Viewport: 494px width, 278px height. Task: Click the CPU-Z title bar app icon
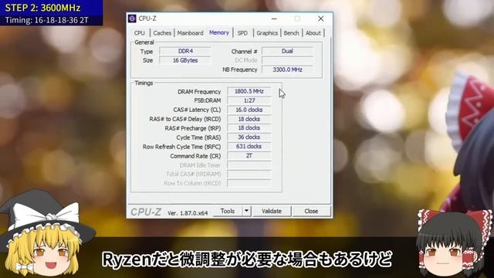132,19
